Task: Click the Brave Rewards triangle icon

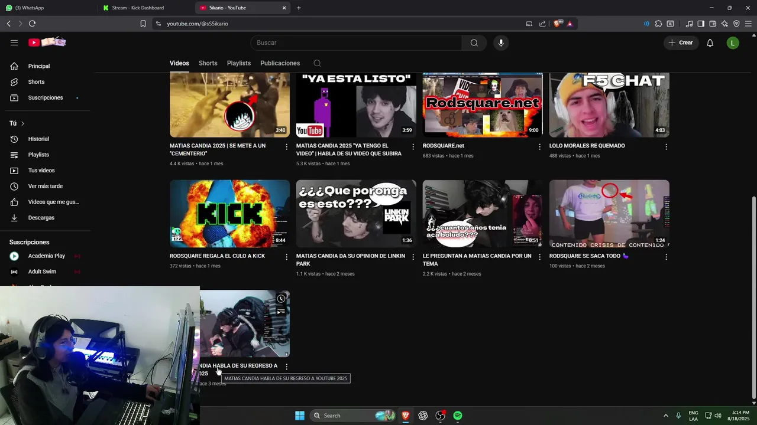Action: tap(570, 24)
